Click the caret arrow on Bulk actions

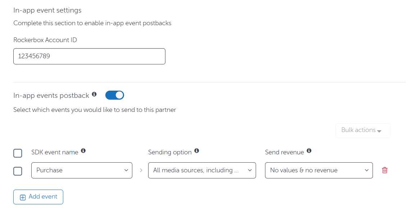click(379, 131)
